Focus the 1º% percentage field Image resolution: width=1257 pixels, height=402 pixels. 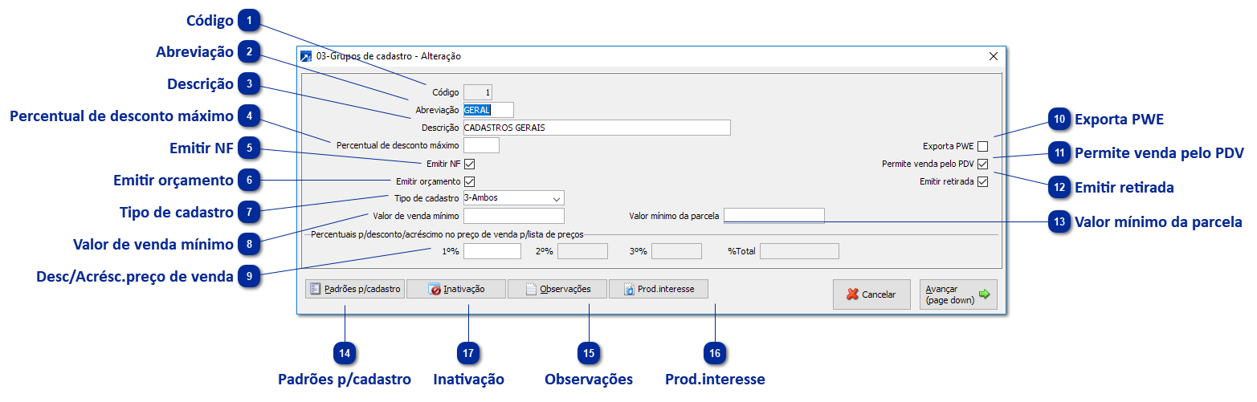[x=492, y=251]
